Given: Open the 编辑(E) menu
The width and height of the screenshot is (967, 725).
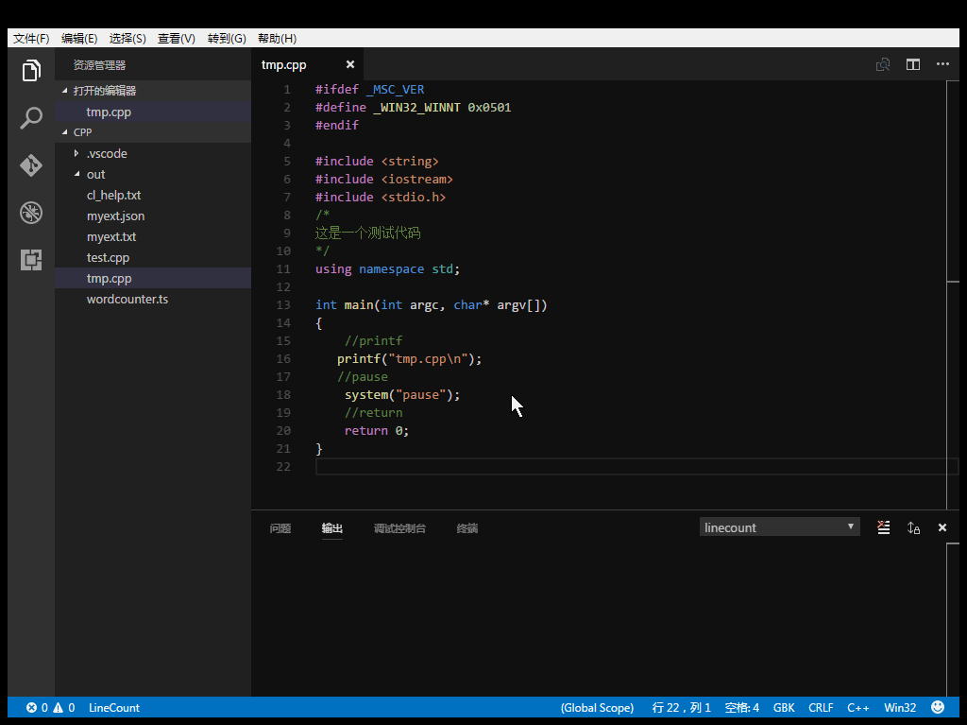Looking at the screenshot, I should (79, 39).
